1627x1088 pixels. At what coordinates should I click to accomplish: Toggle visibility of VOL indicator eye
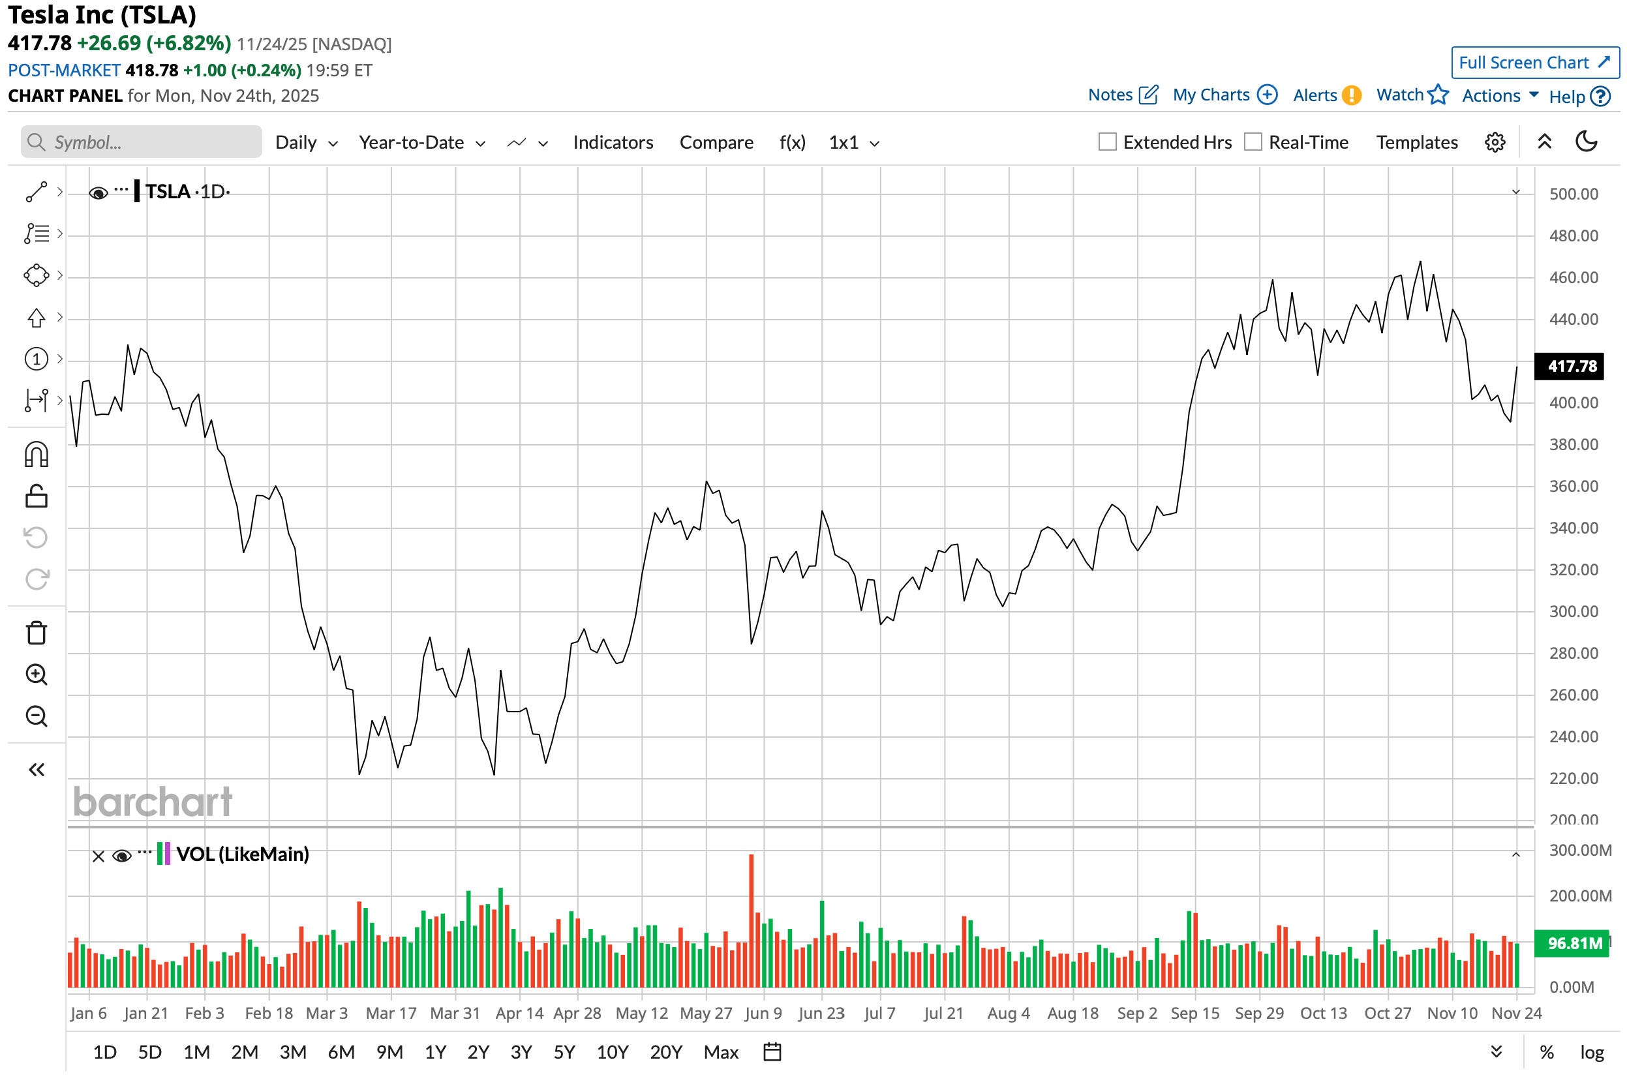[x=122, y=856]
